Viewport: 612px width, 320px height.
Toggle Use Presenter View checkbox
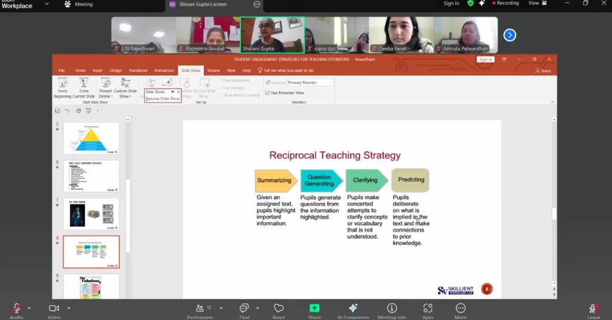click(268, 93)
